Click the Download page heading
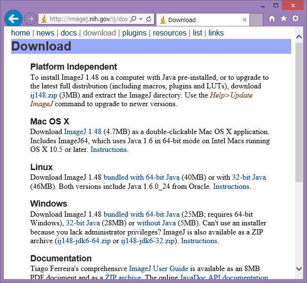Image resolution: width=307 pixels, height=283 pixels. pyautogui.click(x=41, y=46)
